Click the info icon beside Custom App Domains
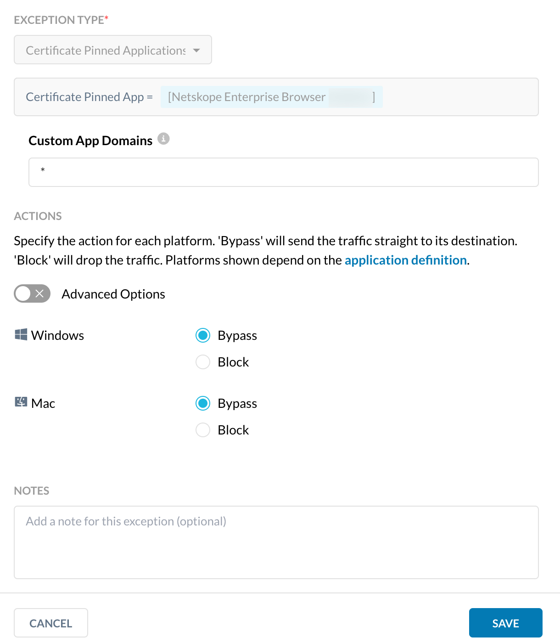 click(x=164, y=139)
